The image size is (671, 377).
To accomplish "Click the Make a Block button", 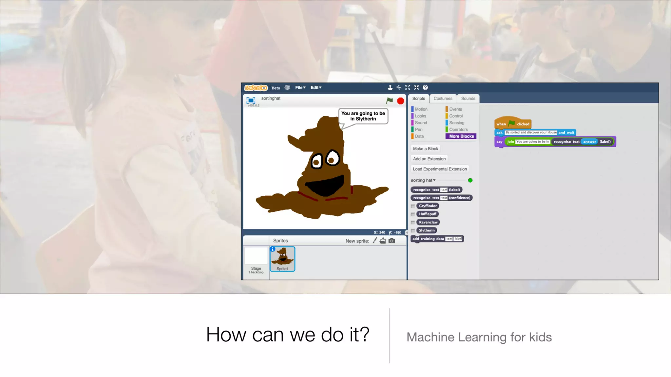I will (x=425, y=149).
